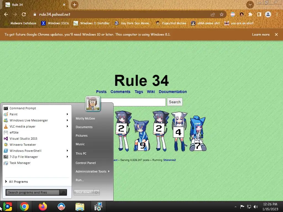283x212 pixels.
Task: Open the you are an idiot! bookmark
Action: (x=239, y=23)
